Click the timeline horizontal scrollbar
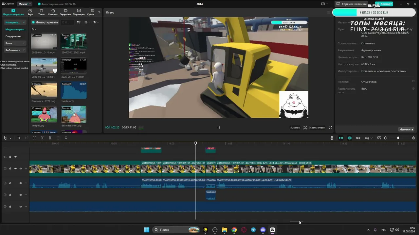The image size is (419, 235). pyautogui.click(x=296, y=221)
